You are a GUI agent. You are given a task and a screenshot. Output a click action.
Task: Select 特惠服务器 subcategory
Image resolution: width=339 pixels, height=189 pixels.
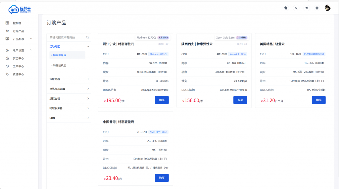(x=67, y=55)
